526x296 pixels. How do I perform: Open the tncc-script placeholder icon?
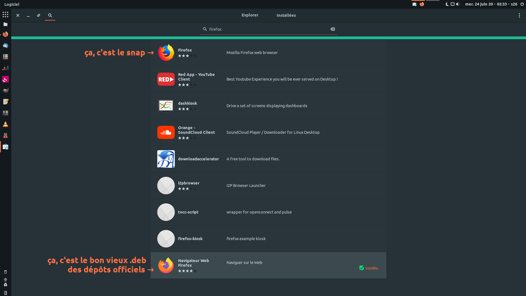166,212
